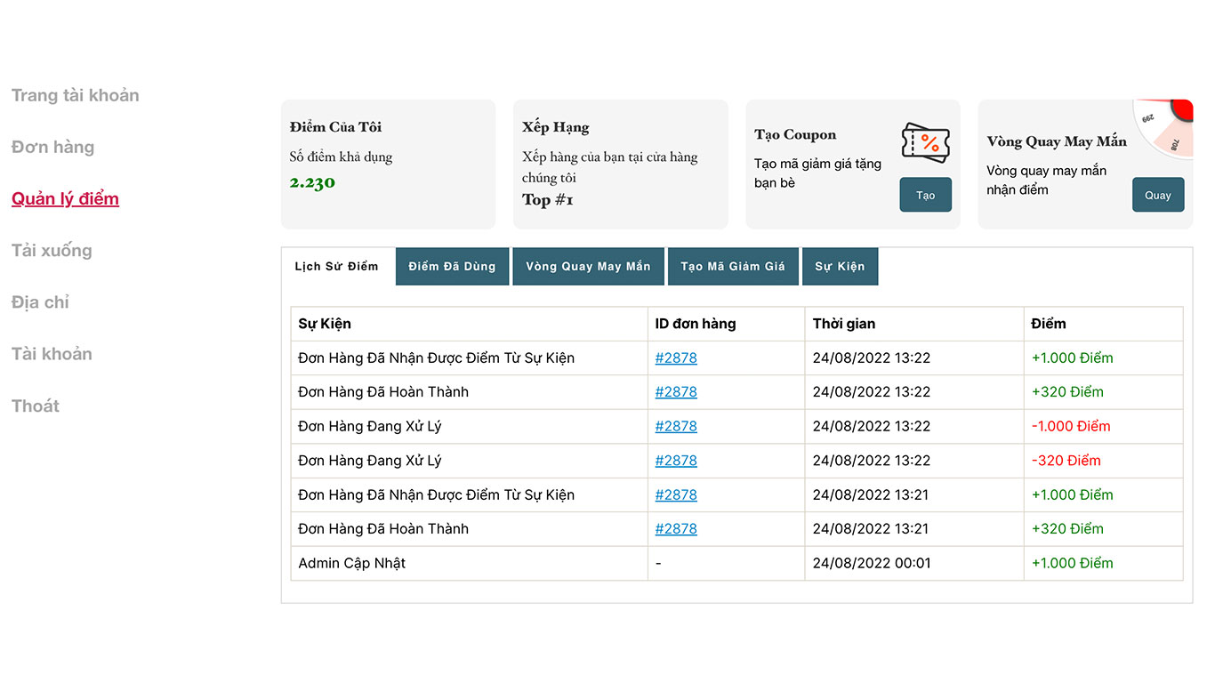Select the Vòng Quay May Mắn tab
Screen dimensions: 1215x683
pyautogui.click(x=588, y=267)
